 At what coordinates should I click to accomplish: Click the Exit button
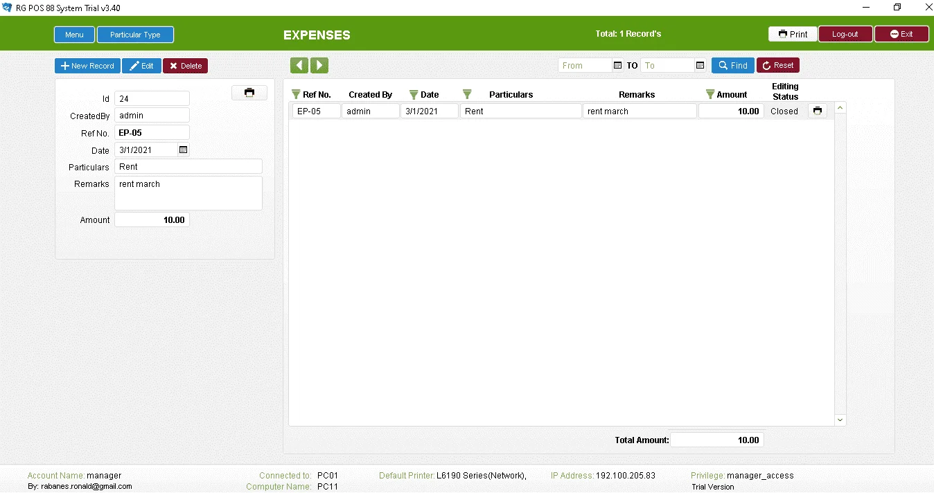[x=901, y=34]
